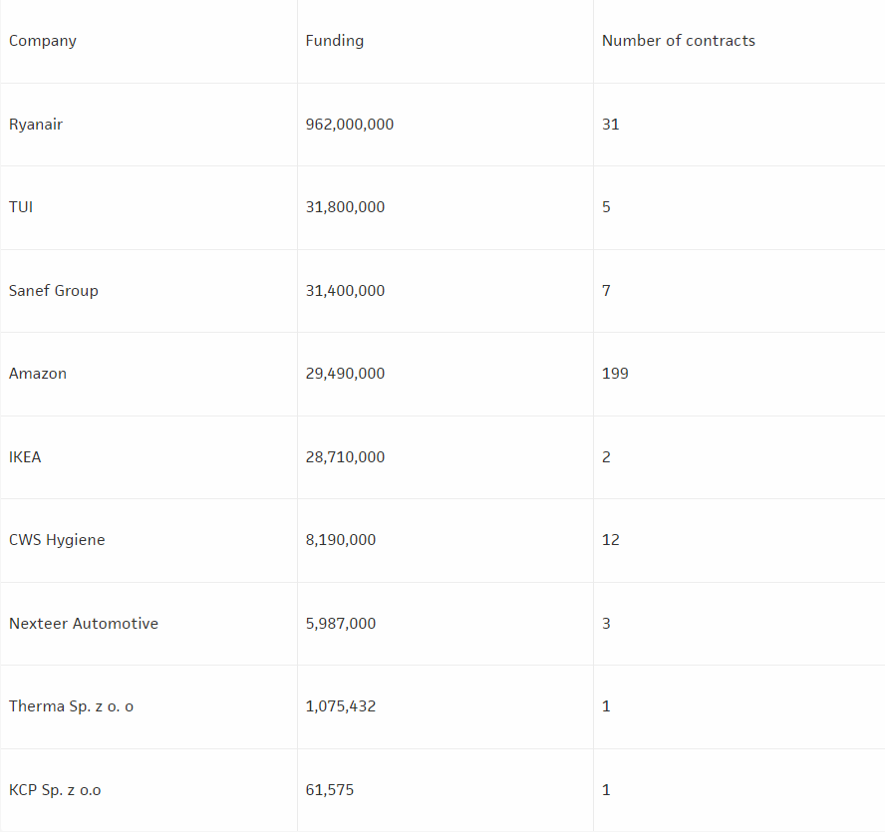Click the 31,400,000 funding value
The height and width of the screenshot is (832, 885).
[x=345, y=291]
